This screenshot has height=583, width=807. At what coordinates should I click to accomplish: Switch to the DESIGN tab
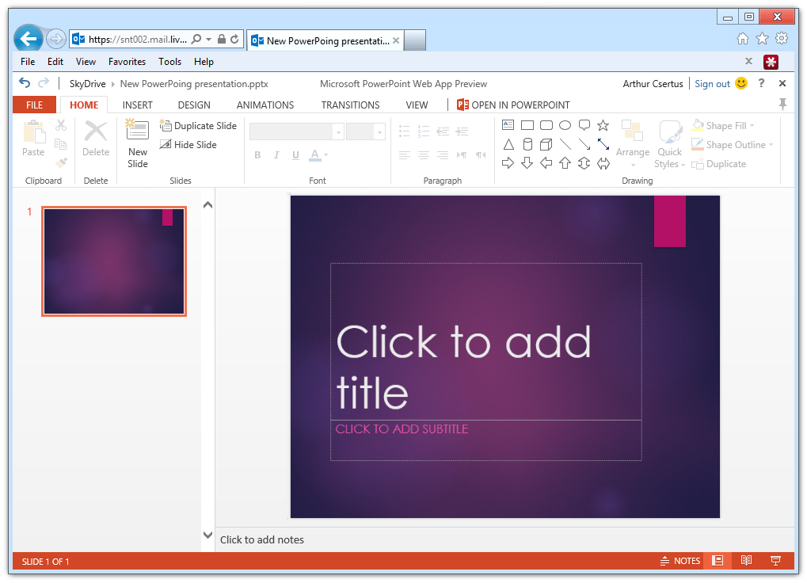(x=194, y=105)
